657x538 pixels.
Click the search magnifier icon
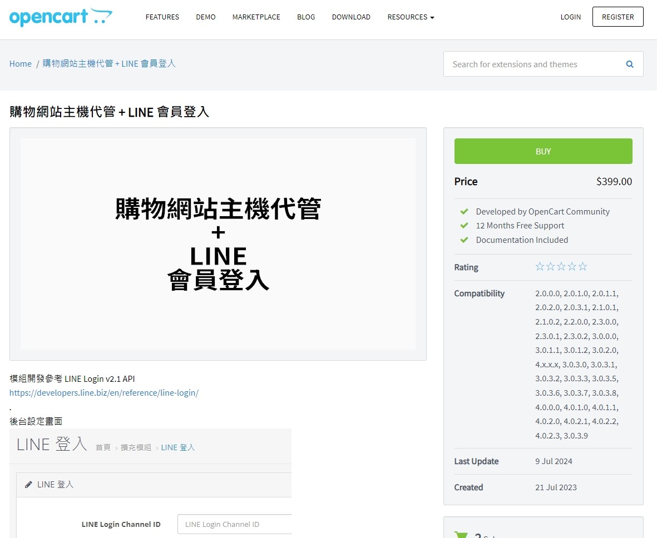click(629, 64)
